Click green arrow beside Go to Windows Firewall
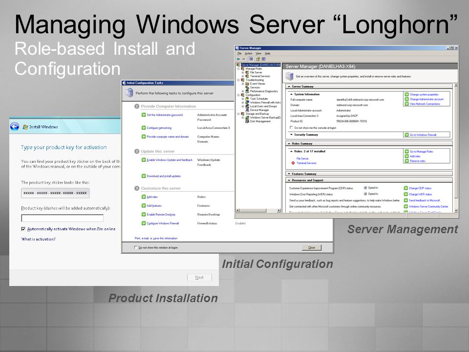Image resolution: width=469 pixels, height=352 pixels. pyautogui.click(x=406, y=135)
